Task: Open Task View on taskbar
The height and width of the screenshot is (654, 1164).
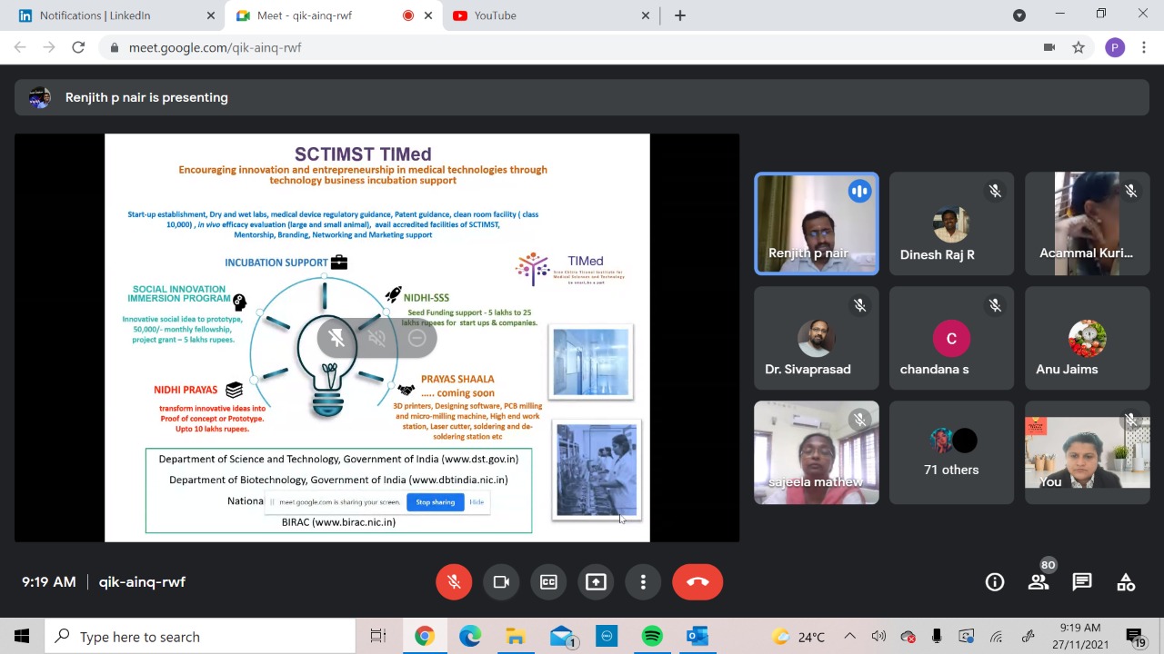Action: (x=378, y=637)
